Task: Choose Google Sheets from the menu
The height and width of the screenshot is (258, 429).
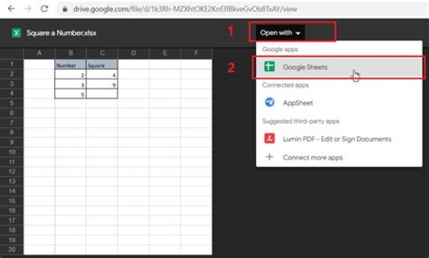Action: point(339,67)
